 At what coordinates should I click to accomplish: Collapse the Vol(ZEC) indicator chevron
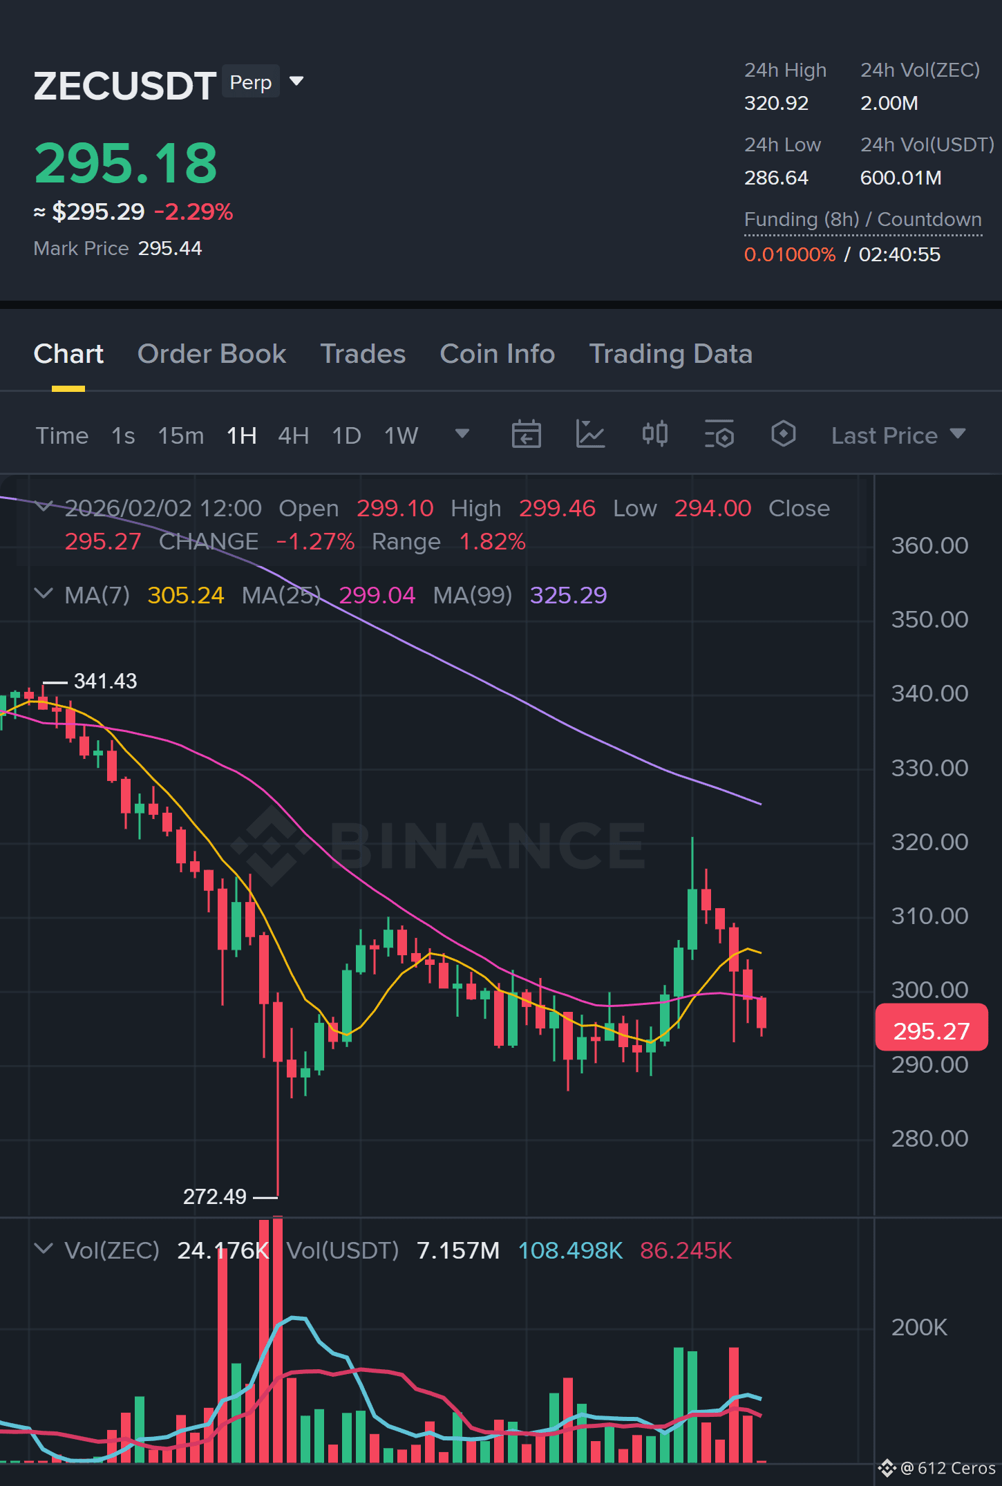pyautogui.click(x=44, y=1249)
